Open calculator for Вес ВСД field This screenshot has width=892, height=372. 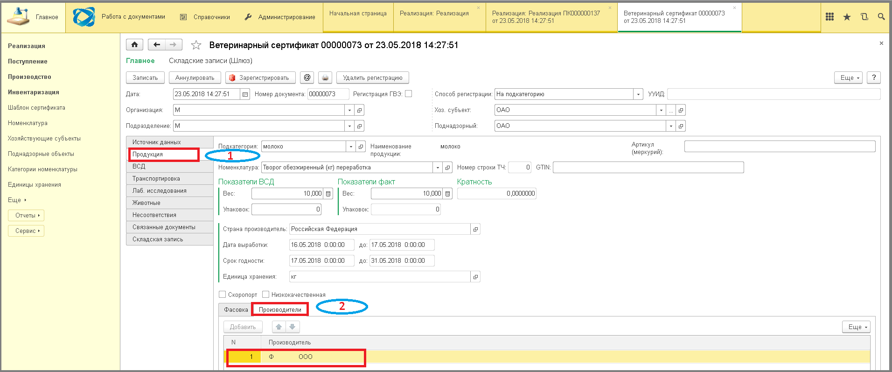point(328,194)
